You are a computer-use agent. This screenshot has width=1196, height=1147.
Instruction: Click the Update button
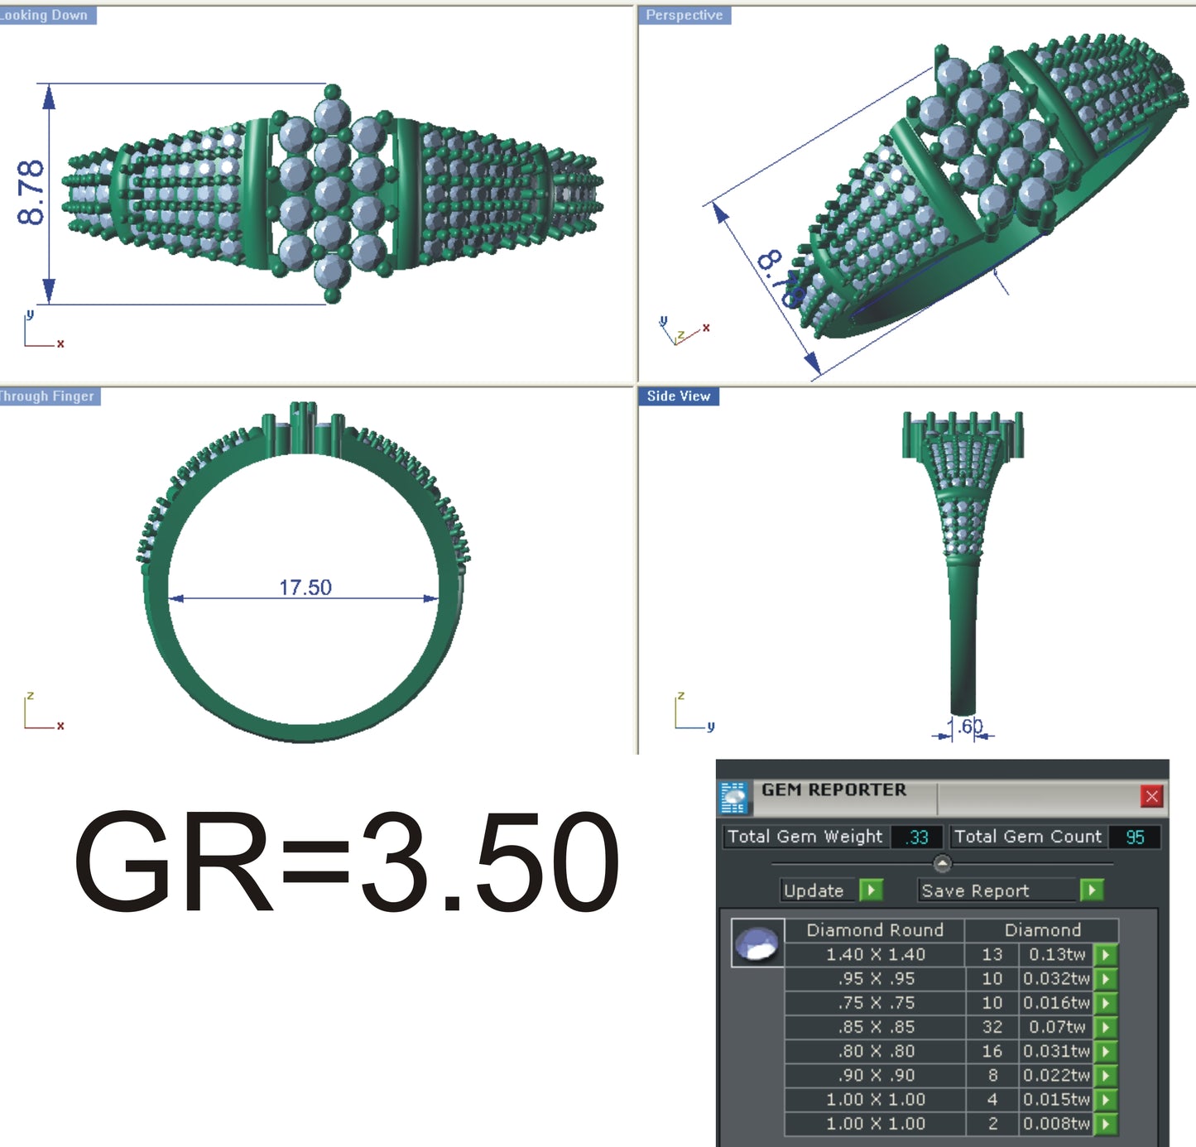click(x=816, y=891)
